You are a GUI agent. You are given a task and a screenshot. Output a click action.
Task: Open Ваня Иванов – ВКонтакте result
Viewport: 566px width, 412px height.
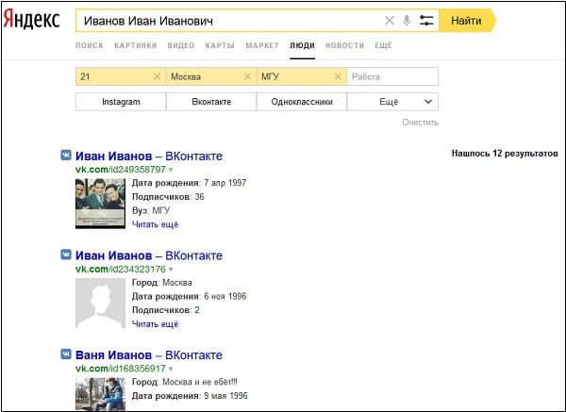pos(149,355)
